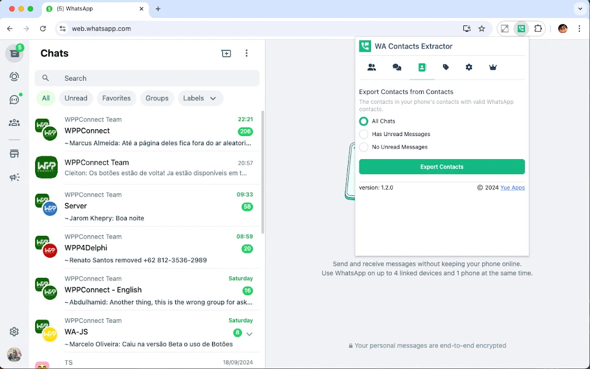Open the Server group chat
590x369 pixels.
point(147,206)
